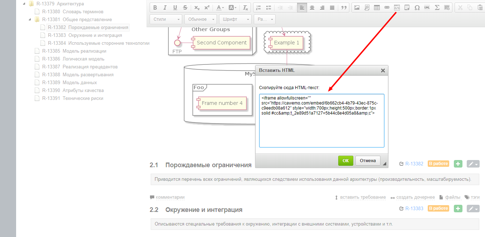Insert formula Sigma icon
Screen dimensions: 485x237
437,8
